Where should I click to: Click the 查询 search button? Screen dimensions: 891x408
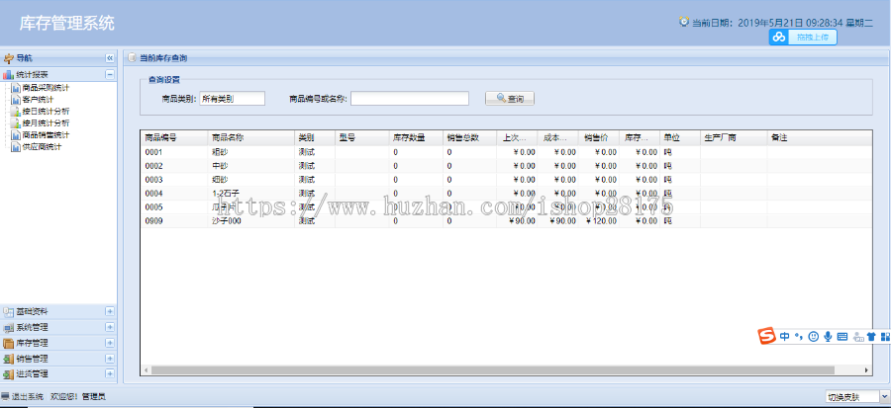click(x=510, y=99)
